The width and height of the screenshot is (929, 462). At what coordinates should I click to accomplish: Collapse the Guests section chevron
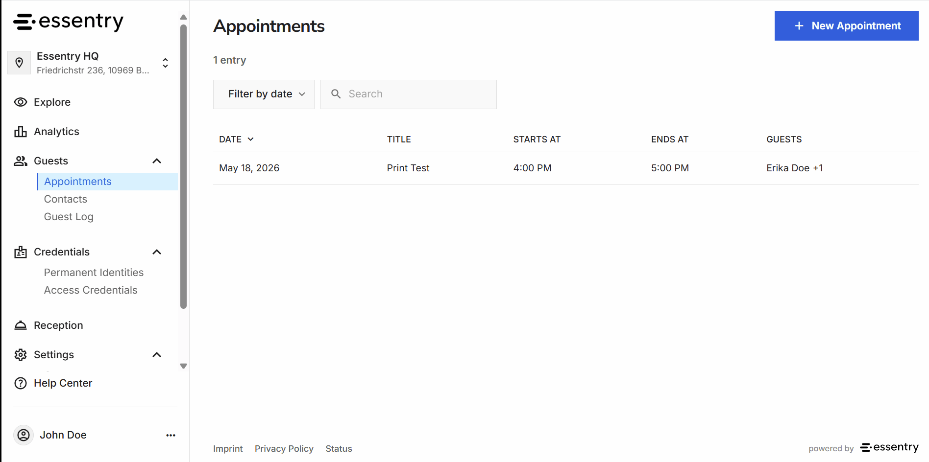click(157, 161)
